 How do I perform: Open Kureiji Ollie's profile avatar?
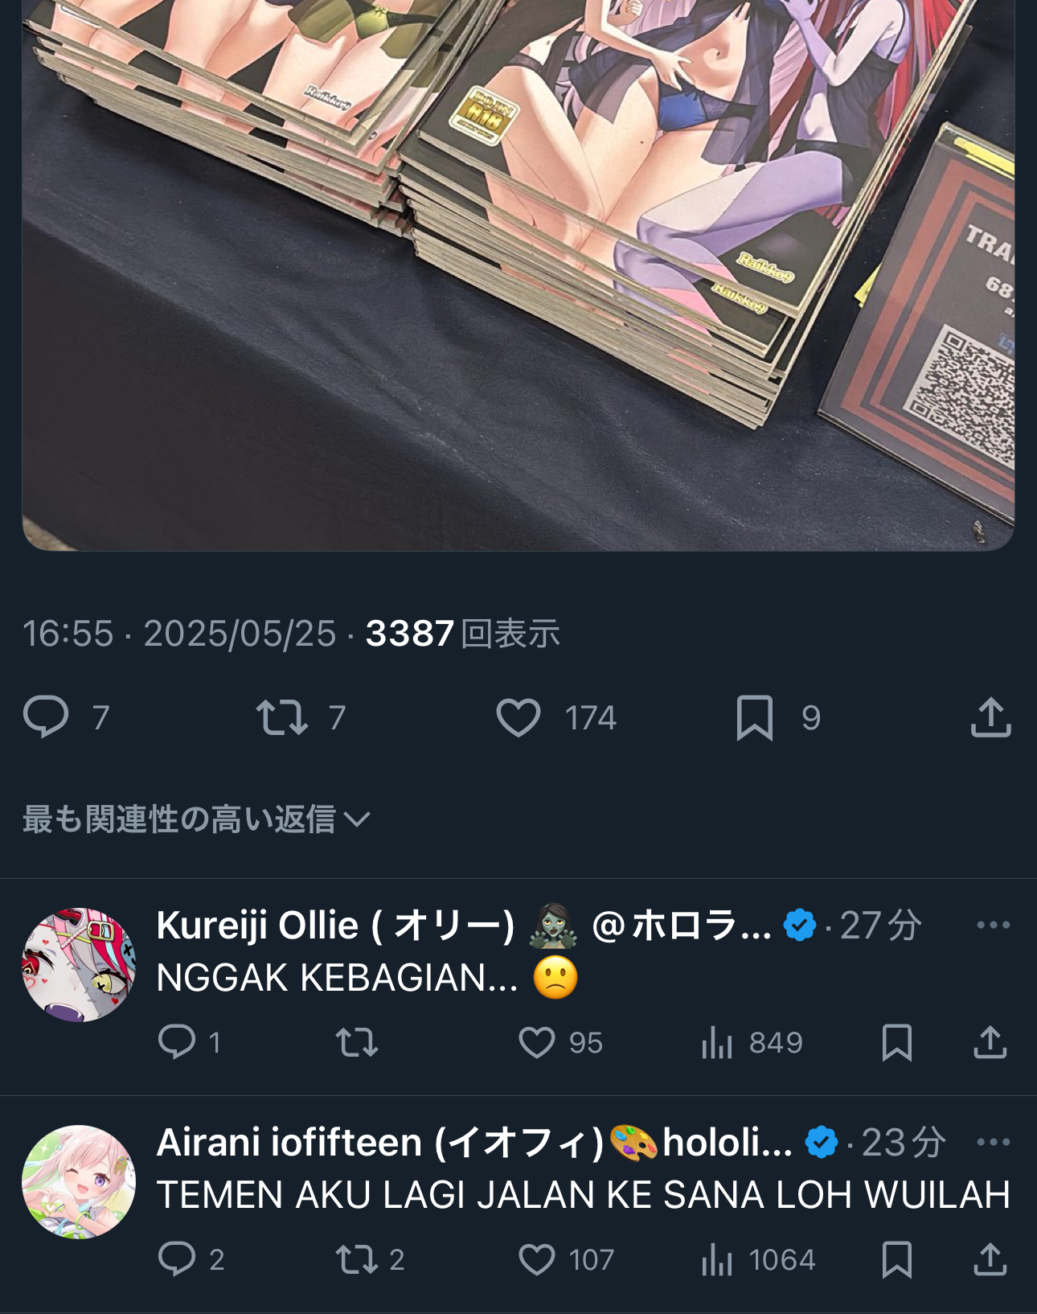[79, 965]
